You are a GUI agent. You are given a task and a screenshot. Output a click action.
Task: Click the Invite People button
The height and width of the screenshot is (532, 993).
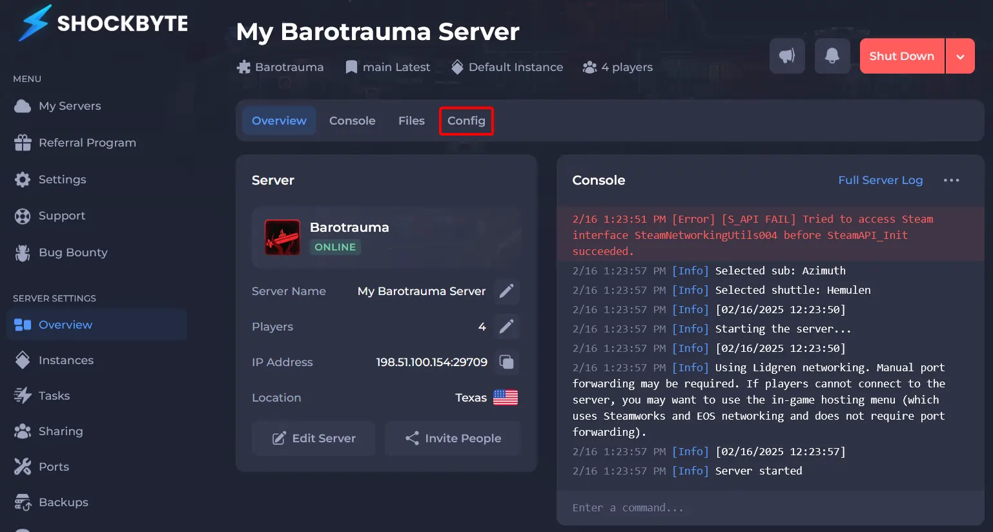tap(453, 438)
